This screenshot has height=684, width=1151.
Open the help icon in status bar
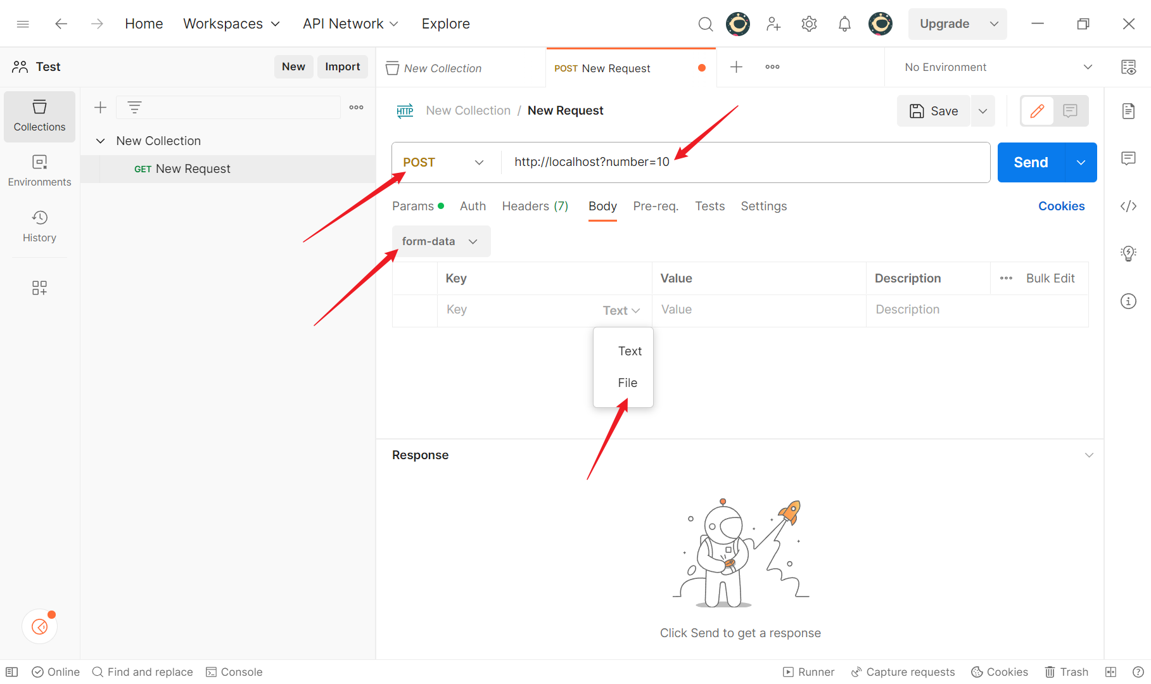(x=1138, y=672)
